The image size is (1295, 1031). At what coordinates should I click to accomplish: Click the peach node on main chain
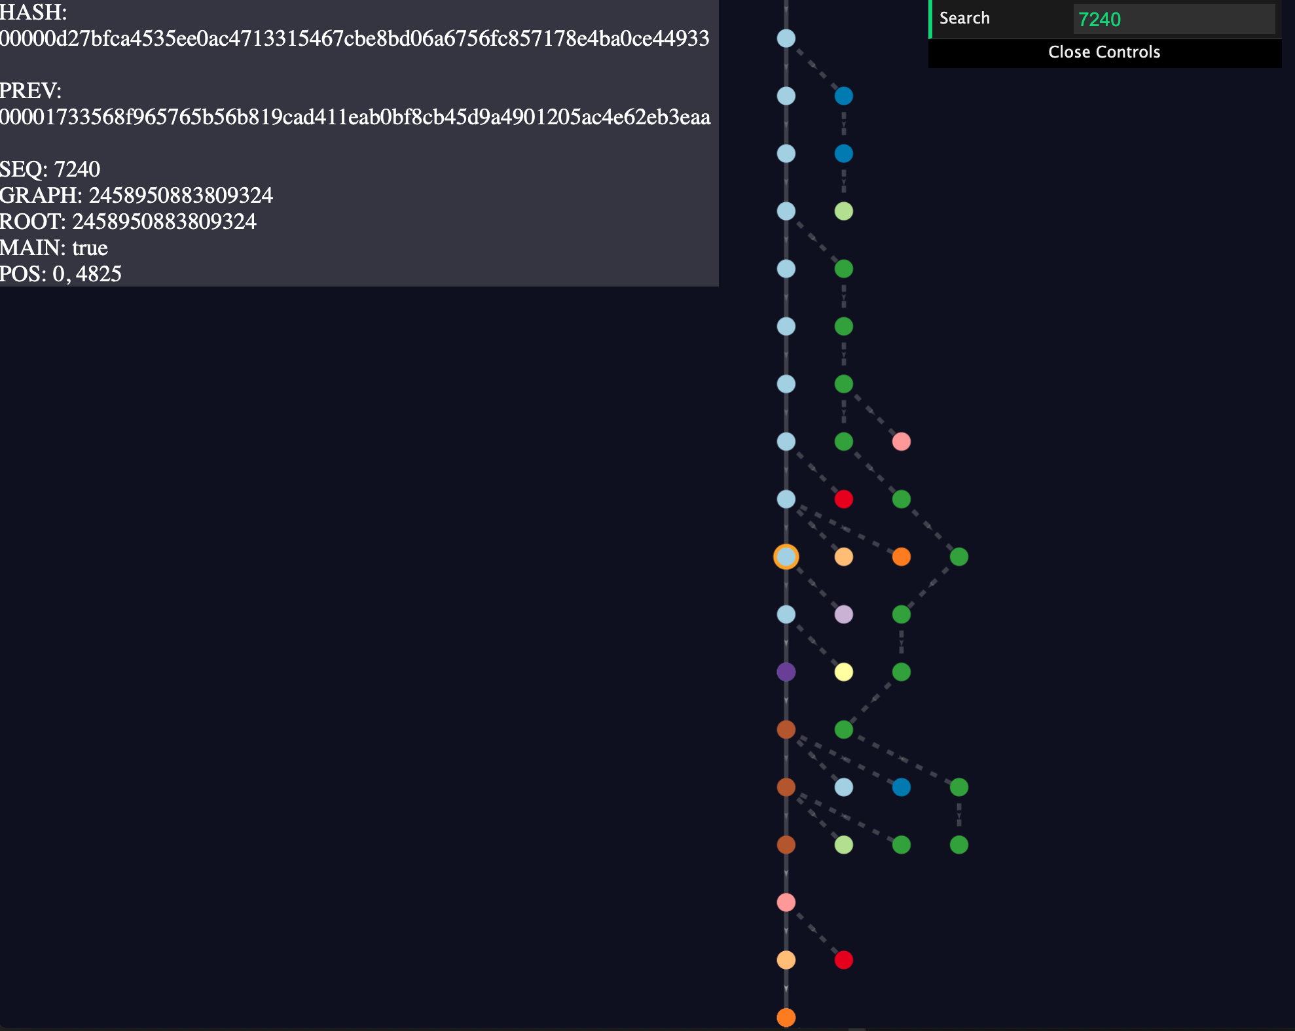coord(786,960)
